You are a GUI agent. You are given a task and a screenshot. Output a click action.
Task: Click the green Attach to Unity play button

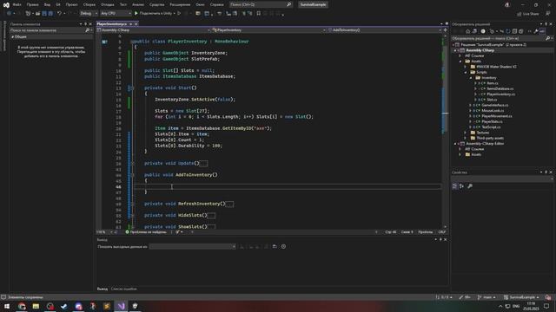(x=136, y=13)
